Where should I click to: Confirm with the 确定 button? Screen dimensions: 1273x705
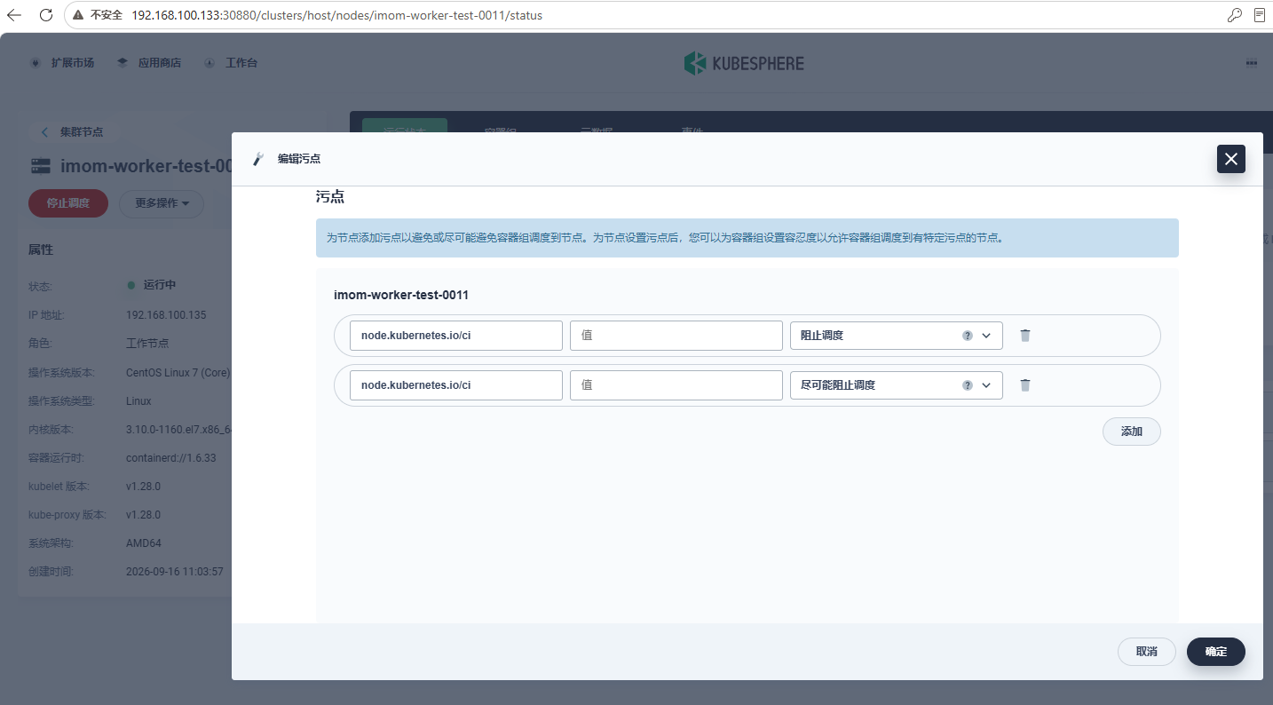[x=1216, y=652]
